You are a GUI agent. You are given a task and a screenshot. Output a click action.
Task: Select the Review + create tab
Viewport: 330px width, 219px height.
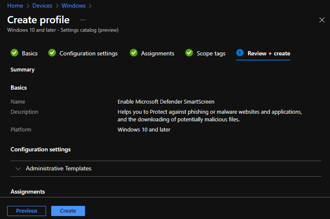point(263,53)
